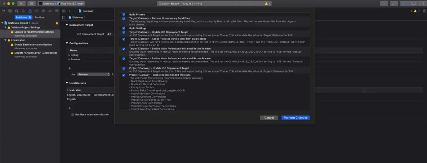Collapse Validate Project Settings group
Viewport: 427px width, 163px height.
pos(5,28)
